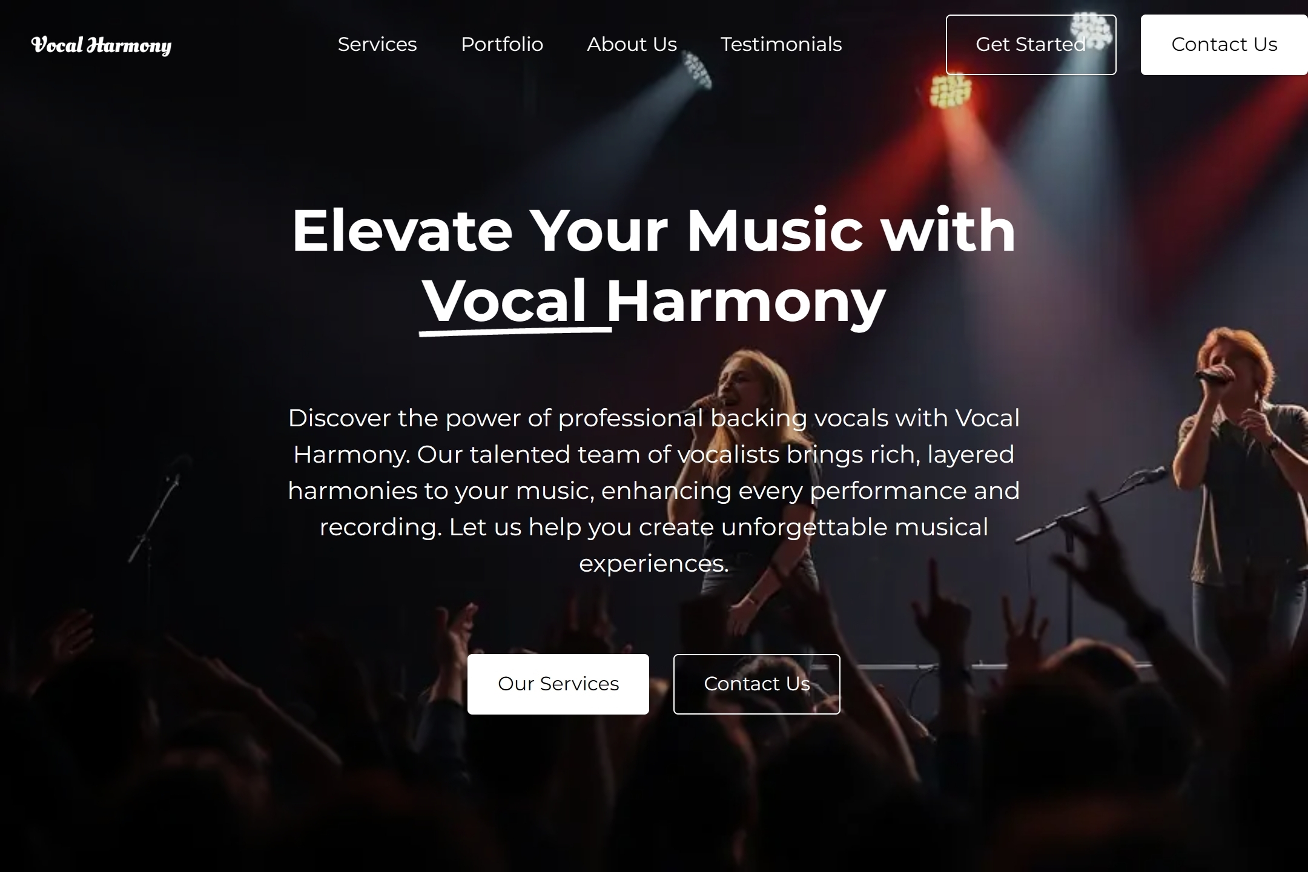The width and height of the screenshot is (1308, 872).
Task: Select the white Contact Us header button
Action: 1224,45
